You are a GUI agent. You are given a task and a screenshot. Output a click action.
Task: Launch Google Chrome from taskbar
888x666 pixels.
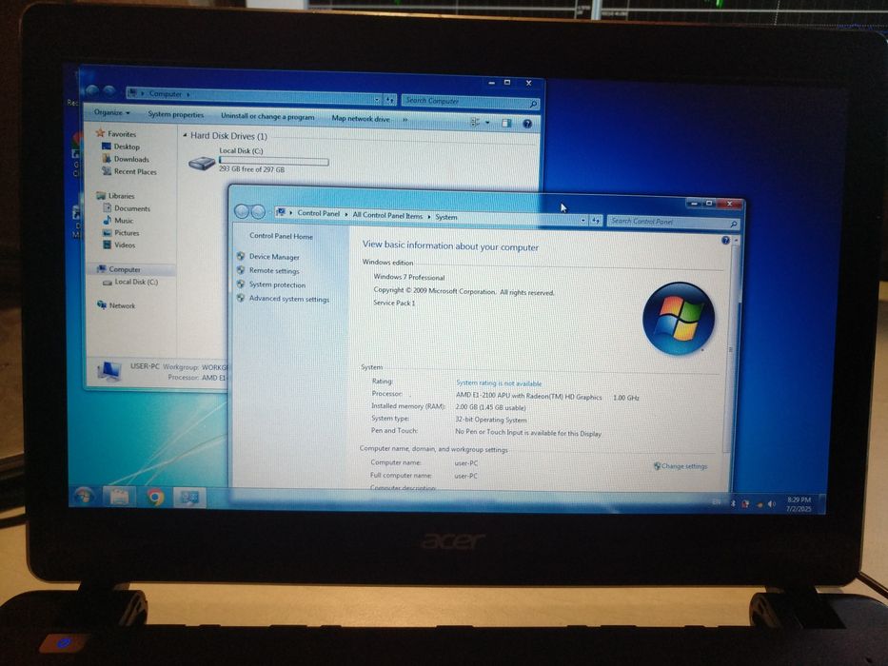coord(154,498)
